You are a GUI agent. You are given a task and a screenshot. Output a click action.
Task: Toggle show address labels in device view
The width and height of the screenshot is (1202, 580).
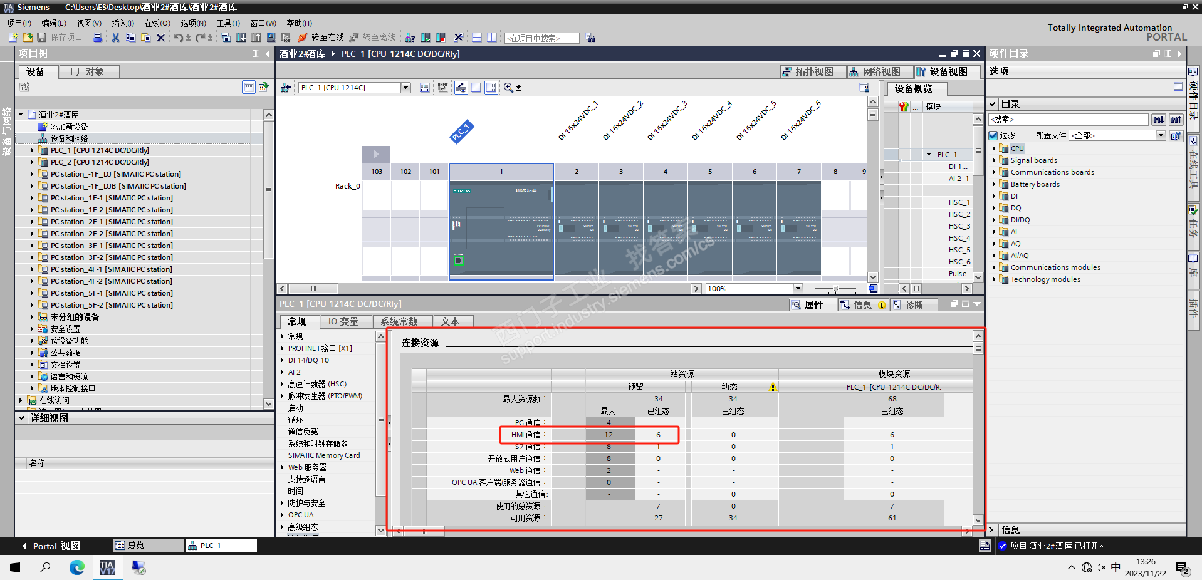tap(461, 88)
